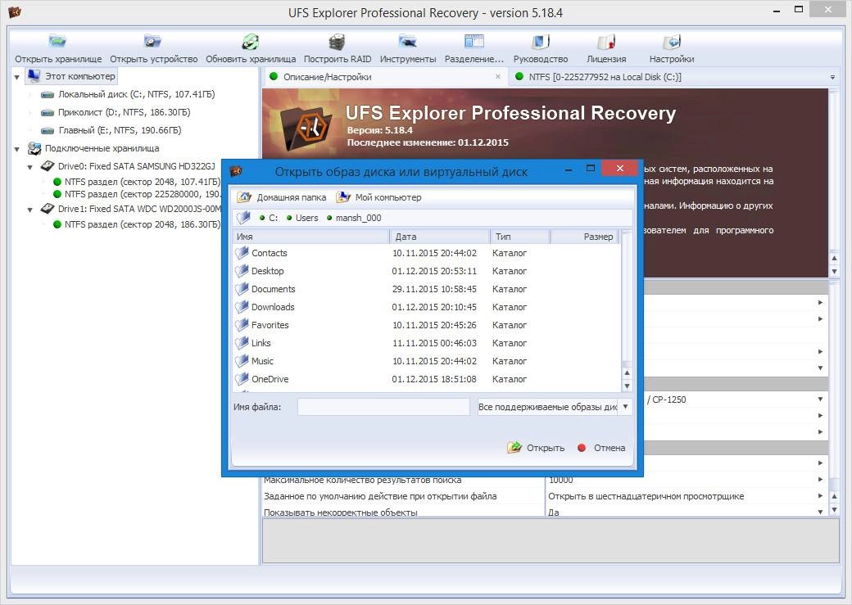Click the Drive1 WDC hard disk icon

click(x=48, y=209)
